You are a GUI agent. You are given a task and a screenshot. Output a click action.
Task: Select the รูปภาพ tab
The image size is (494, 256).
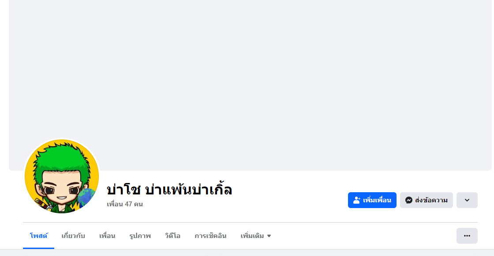140,236
